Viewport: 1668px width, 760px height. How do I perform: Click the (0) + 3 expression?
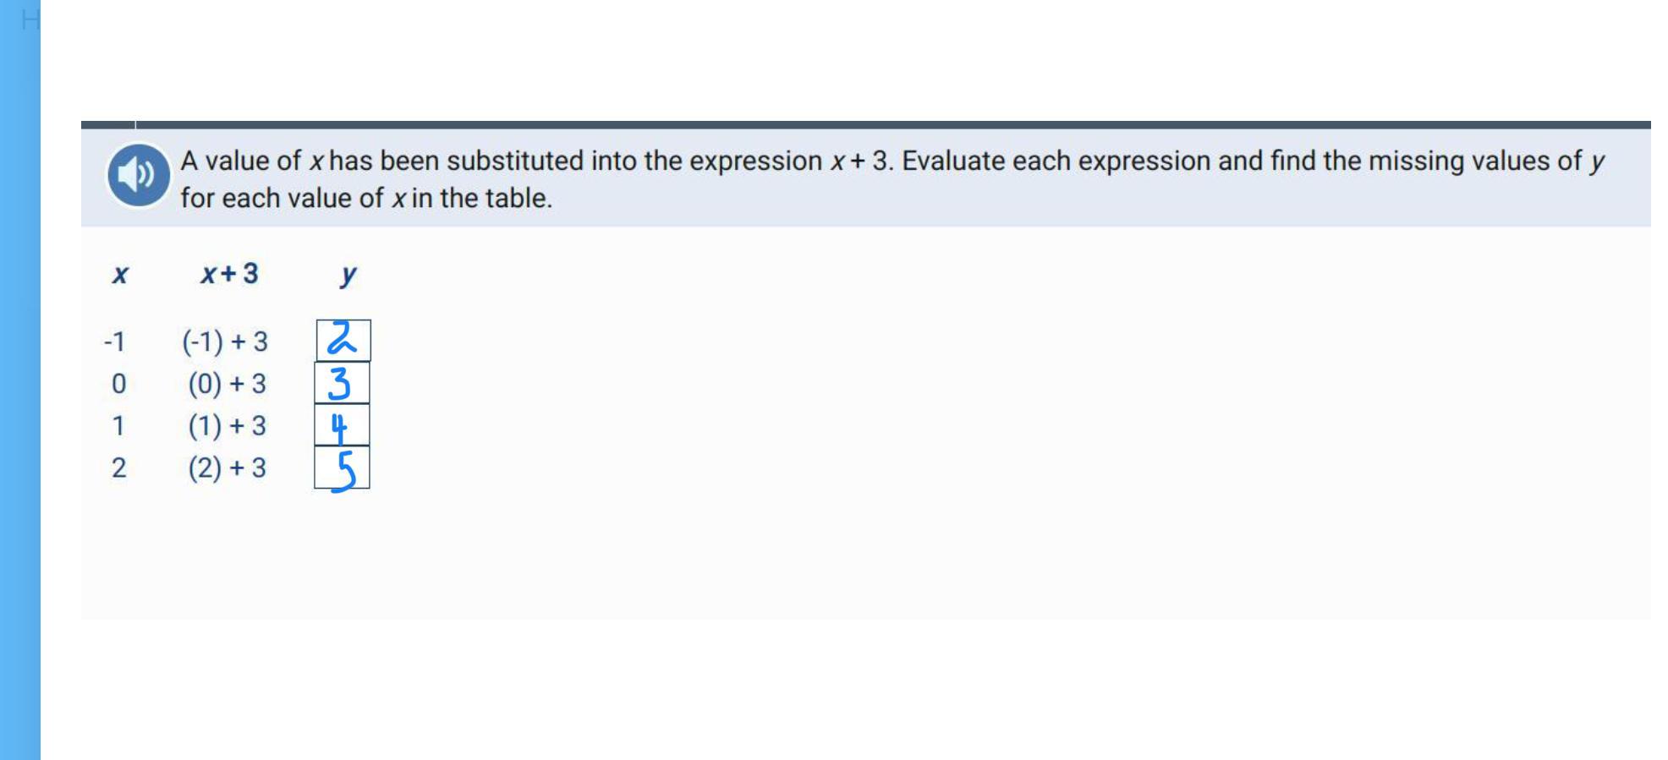click(x=227, y=384)
